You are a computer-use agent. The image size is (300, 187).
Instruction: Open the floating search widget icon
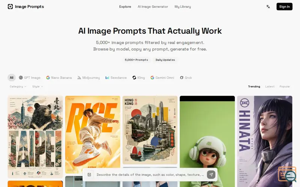[x=287, y=174]
